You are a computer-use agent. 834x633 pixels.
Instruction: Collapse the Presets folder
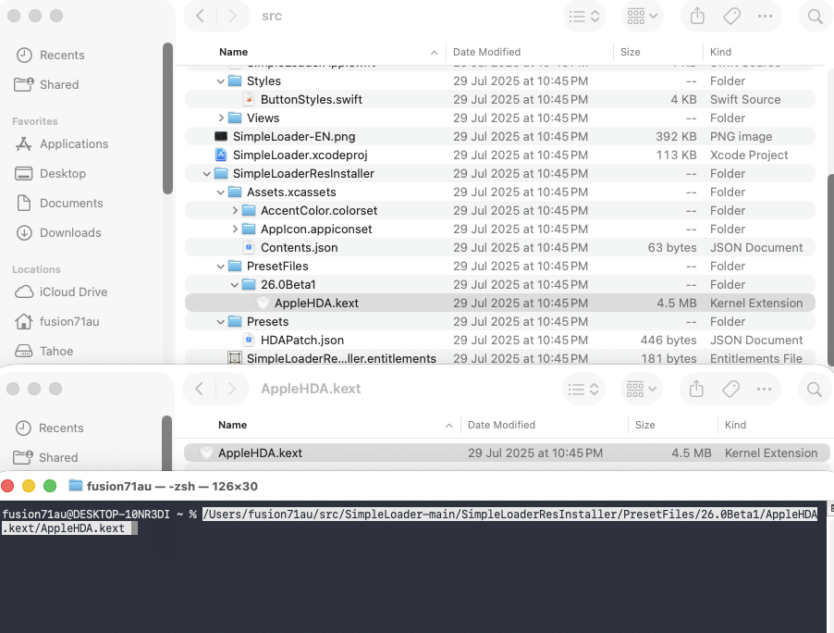pyautogui.click(x=220, y=322)
